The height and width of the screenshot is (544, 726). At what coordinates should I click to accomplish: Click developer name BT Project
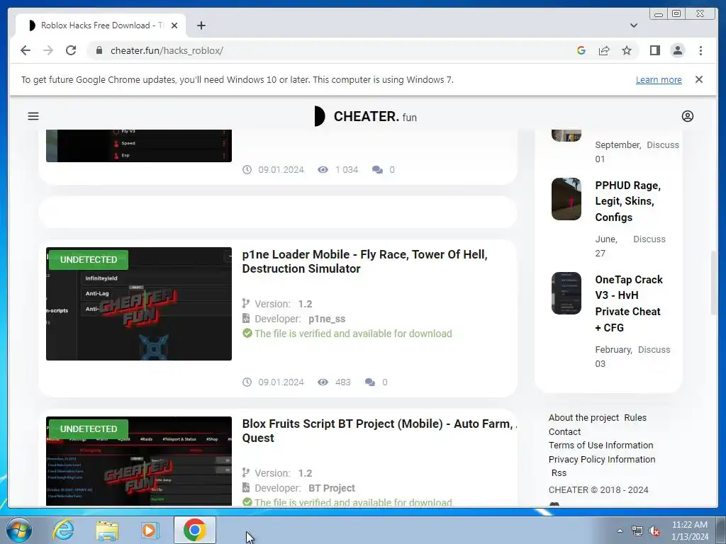(x=332, y=488)
